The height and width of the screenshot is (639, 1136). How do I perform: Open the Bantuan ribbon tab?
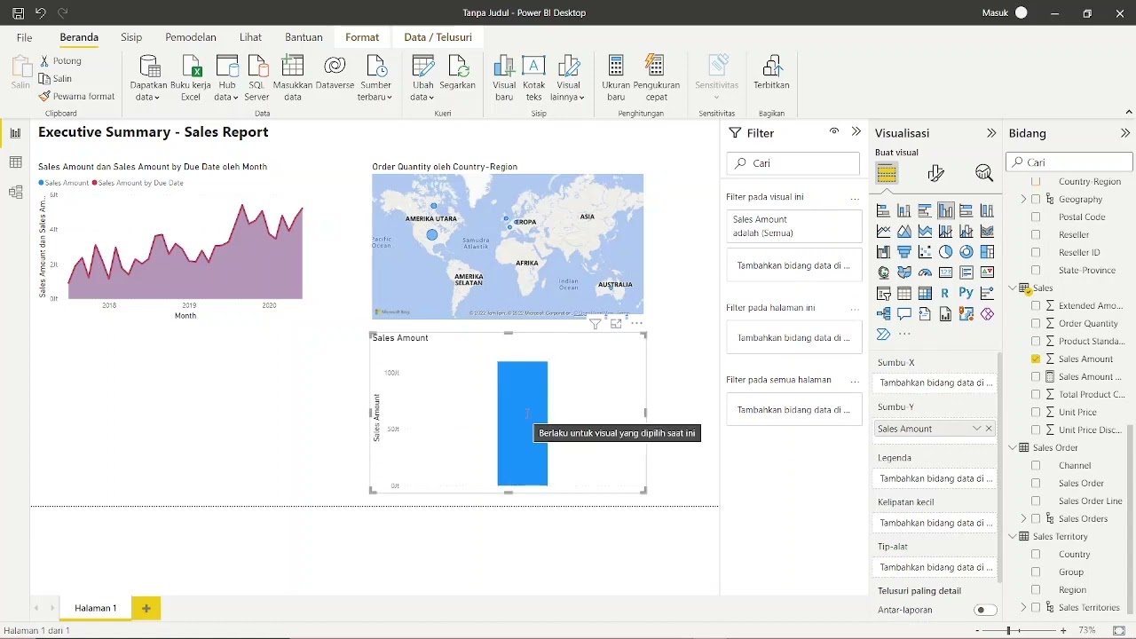(x=304, y=37)
